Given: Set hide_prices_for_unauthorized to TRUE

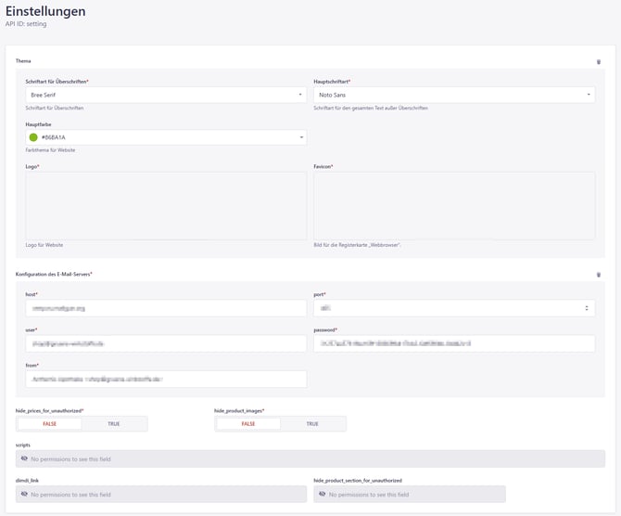Looking at the screenshot, I should click(113, 424).
